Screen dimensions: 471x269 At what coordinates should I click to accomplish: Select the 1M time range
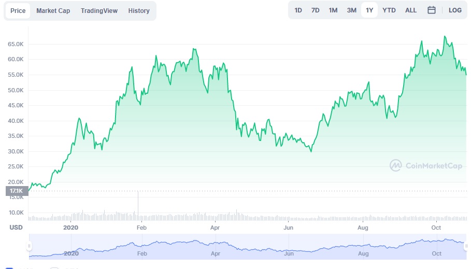[x=333, y=10]
